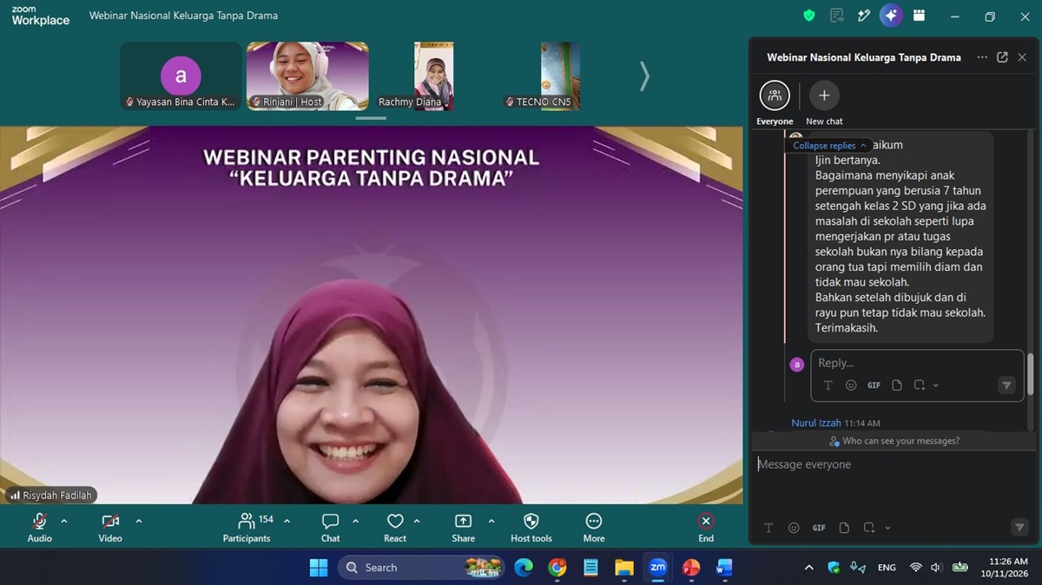This screenshot has width=1042, height=585.
Task: Open text formatting in main message box
Action: coord(768,528)
